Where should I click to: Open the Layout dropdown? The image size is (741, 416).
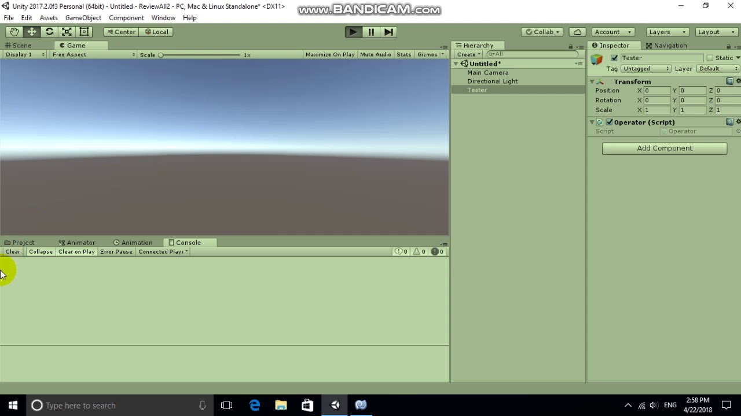717,32
